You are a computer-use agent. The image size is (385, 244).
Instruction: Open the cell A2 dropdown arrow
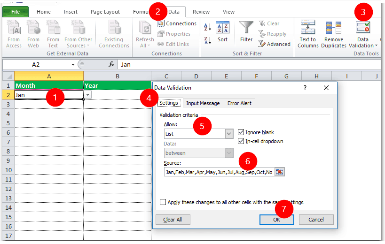[87, 95]
